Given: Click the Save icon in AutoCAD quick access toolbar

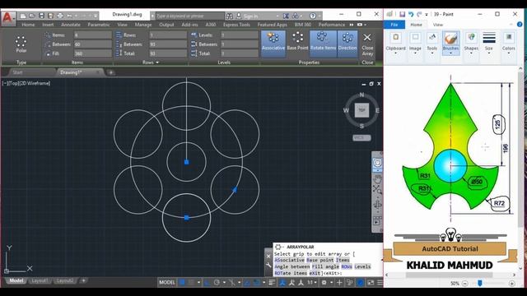Looking at the screenshot, I should [x=41, y=16].
